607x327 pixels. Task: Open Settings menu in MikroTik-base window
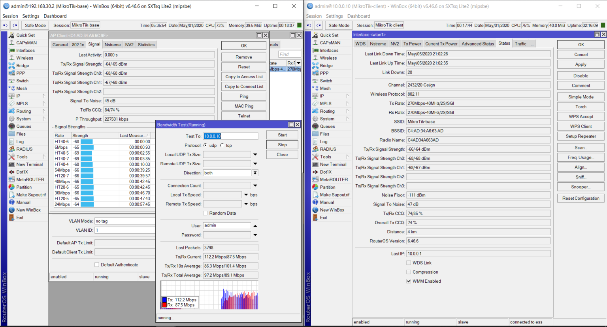(31, 16)
